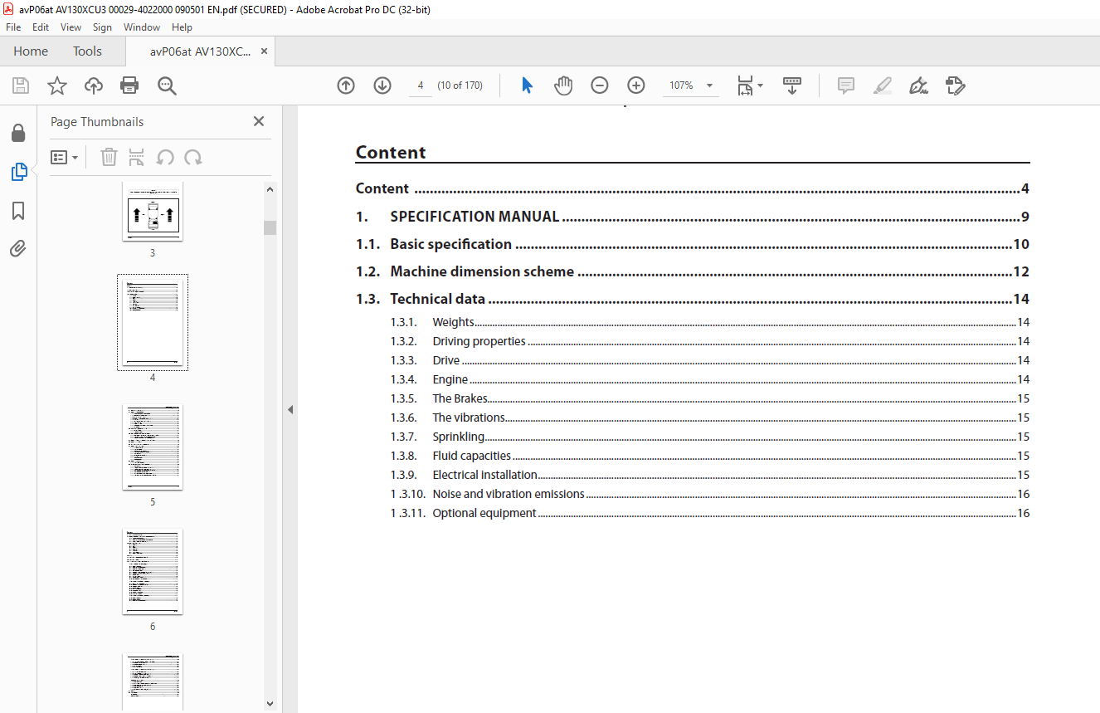The width and height of the screenshot is (1100, 713).
Task: Select page 5 thumbnail
Action: [153, 447]
